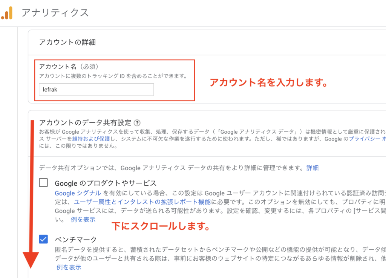Image resolution: width=386 pixels, height=278 pixels.
Task: Click 例を表示 under Google のプロダクトやサービス
Action: [83, 220]
